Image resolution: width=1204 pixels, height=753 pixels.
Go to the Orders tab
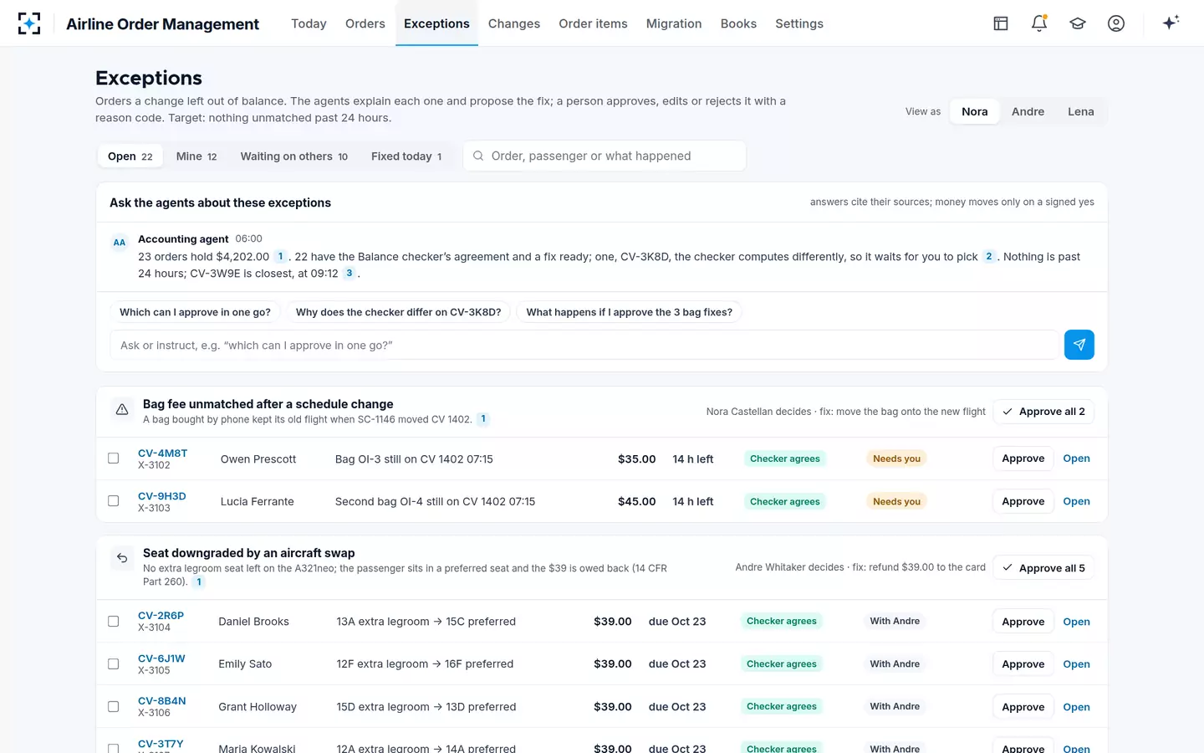pyautogui.click(x=365, y=23)
